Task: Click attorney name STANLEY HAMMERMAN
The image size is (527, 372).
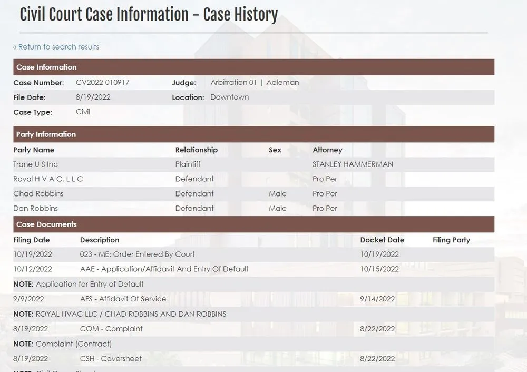Action: click(353, 164)
